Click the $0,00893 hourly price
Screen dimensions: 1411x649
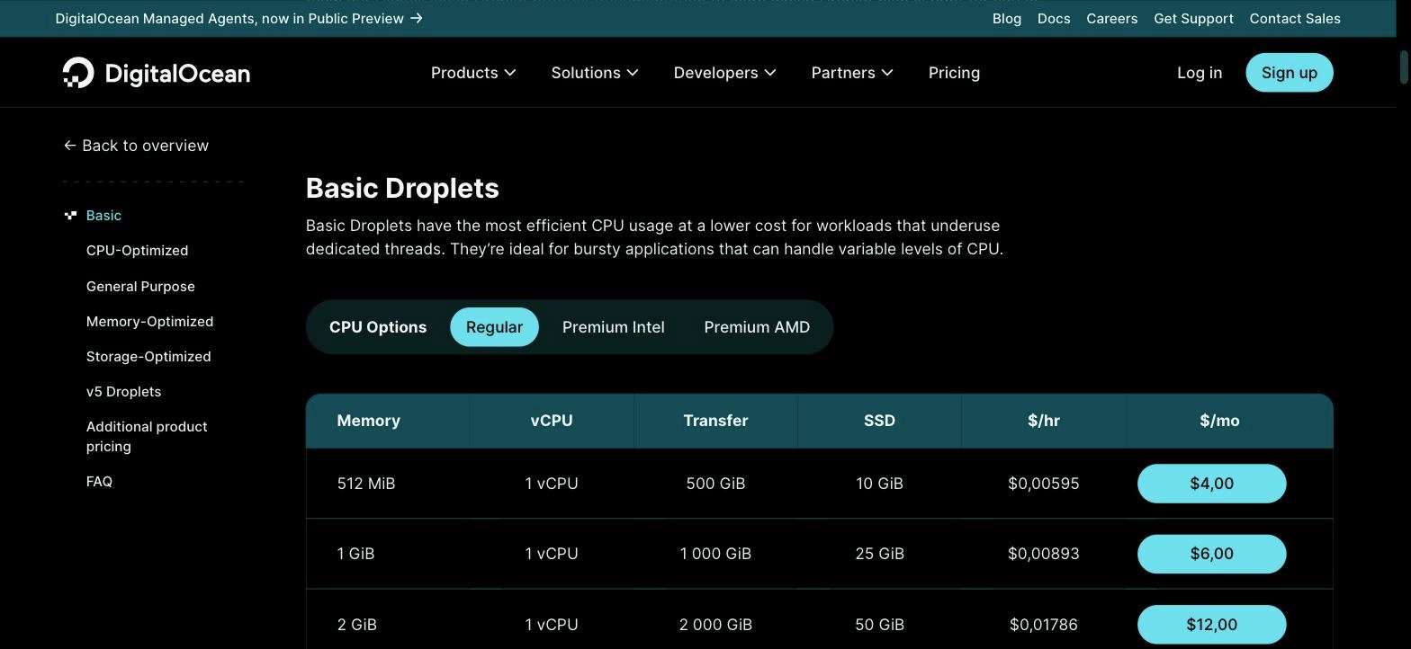tap(1044, 554)
